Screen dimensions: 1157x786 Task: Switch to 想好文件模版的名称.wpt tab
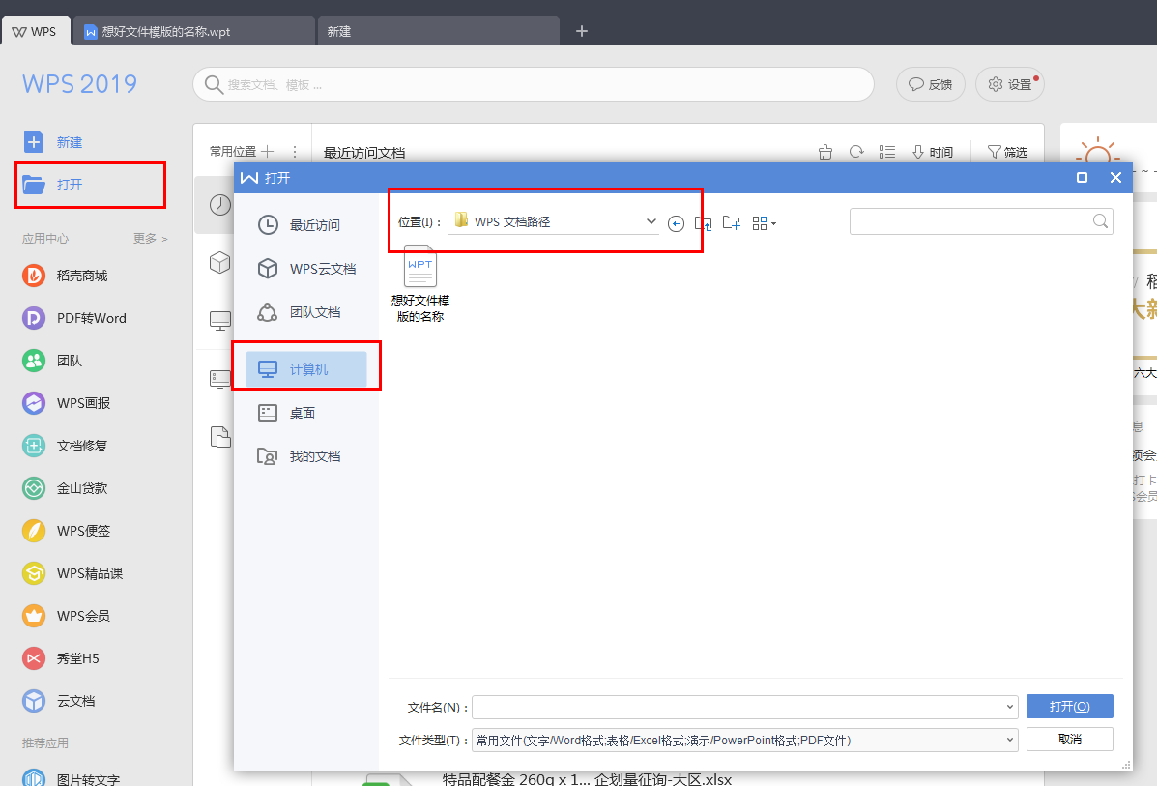(x=194, y=32)
